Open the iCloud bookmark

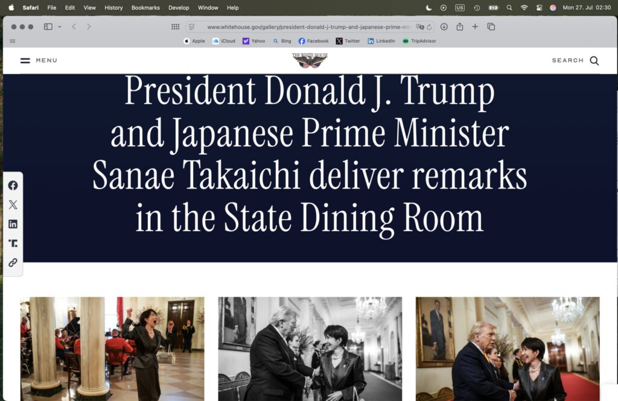click(x=223, y=41)
